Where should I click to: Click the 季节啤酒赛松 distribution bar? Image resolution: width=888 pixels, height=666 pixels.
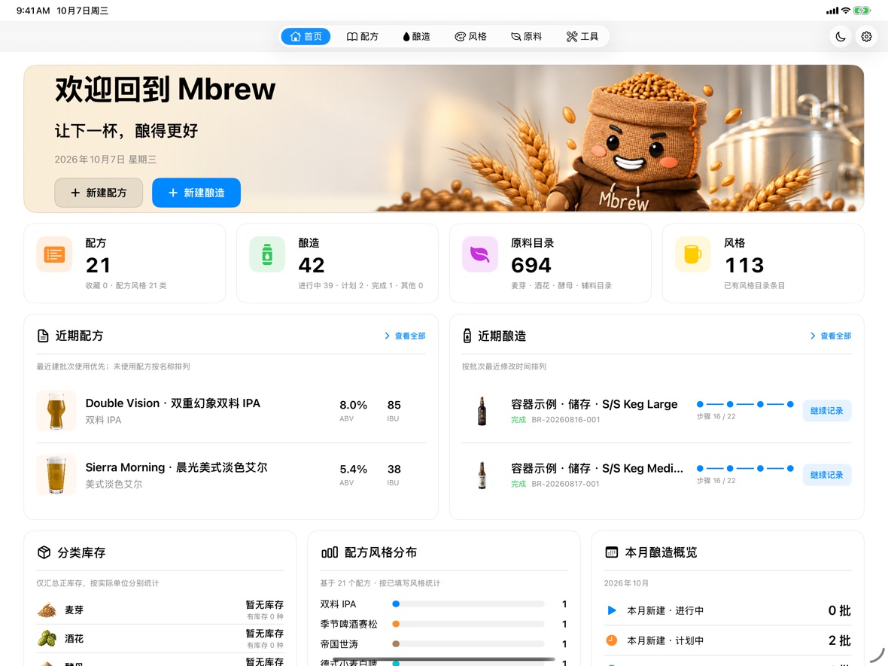468,624
